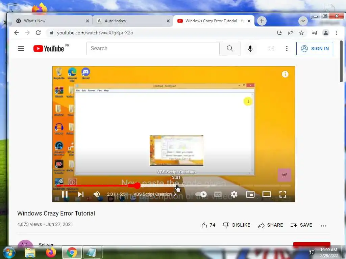Image resolution: width=346 pixels, height=259 pixels.
Task: Skip to the next video
Action: click(81, 194)
